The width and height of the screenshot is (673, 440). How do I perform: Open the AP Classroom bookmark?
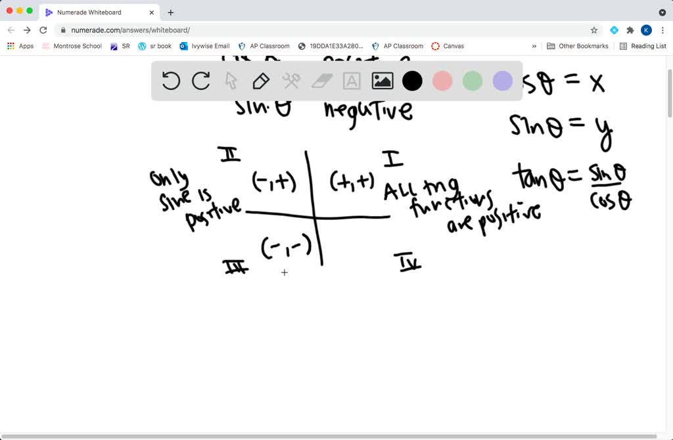264,46
